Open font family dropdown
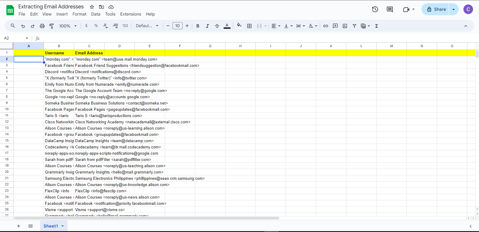The image size is (479, 232). pyautogui.click(x=147, y=26)
